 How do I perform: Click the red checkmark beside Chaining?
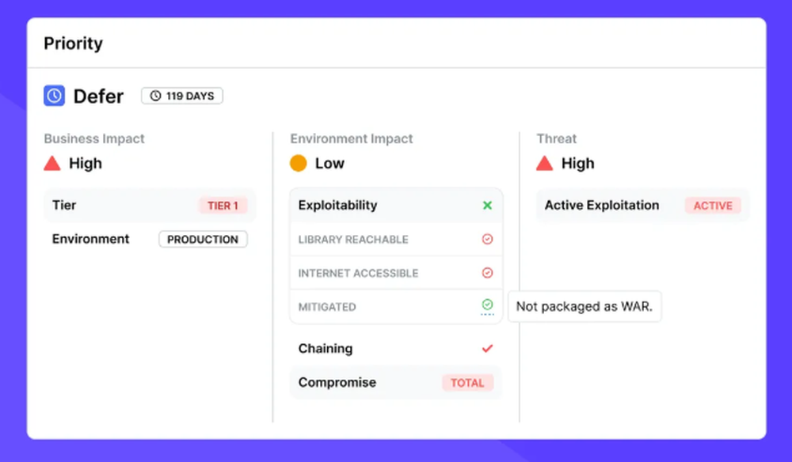click(488, 348)
